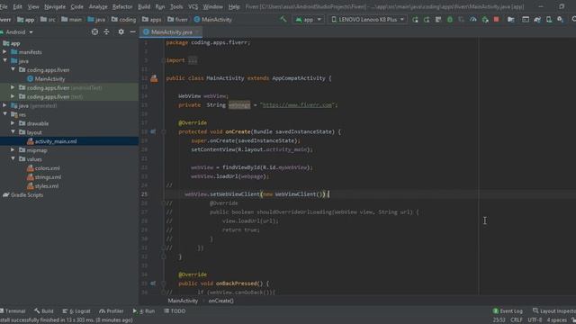Open the VCS menu
576x324 pixels.
click(x=193, y=6)
